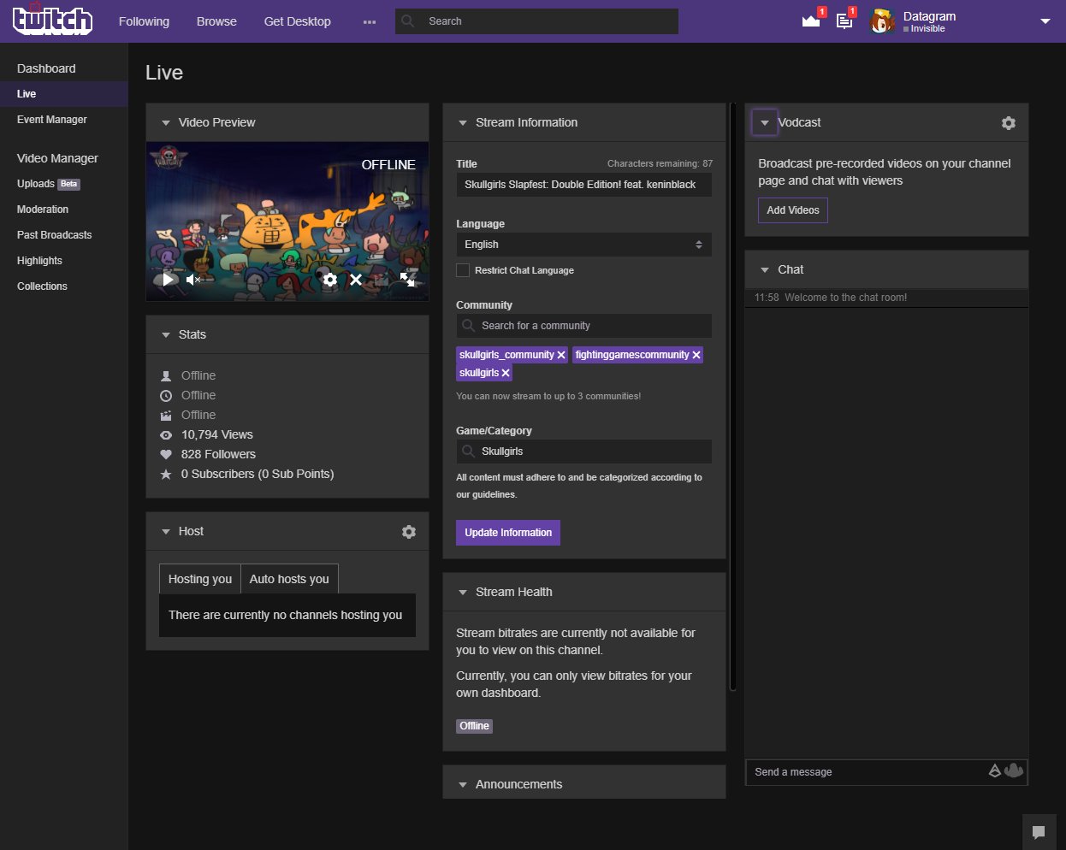Play the offline video preview

click(x=168, y=279)
